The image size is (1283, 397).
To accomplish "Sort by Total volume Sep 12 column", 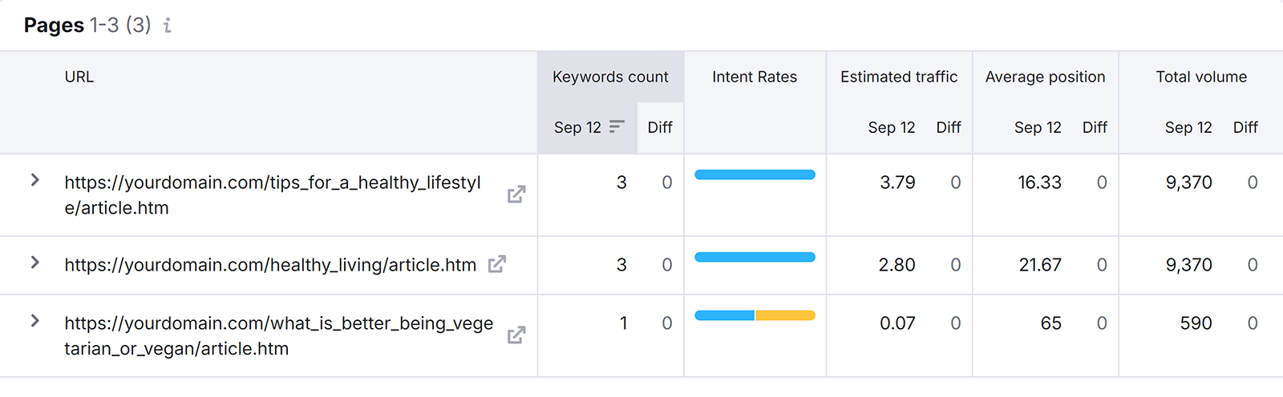I will (x=1188, y=127).
